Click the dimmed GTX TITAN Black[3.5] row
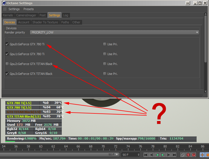 coord(34,112)
